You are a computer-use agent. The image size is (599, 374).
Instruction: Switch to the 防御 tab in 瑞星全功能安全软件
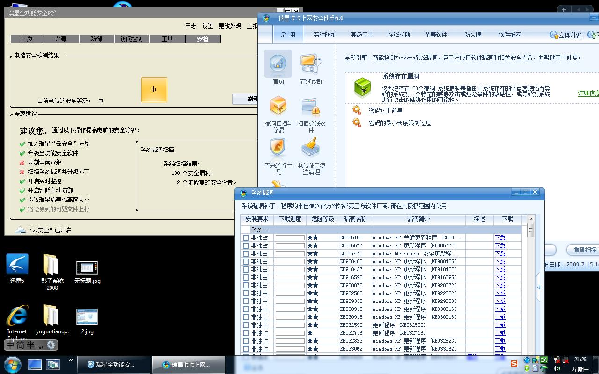[96, 39]
